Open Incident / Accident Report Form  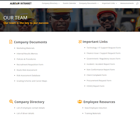point(101,64)
